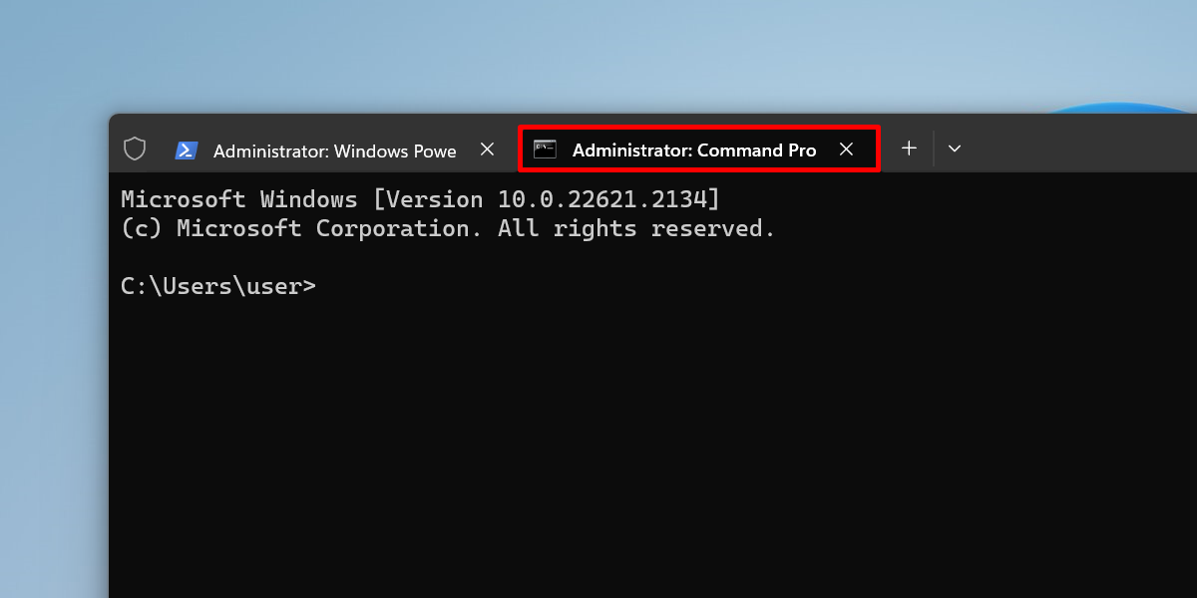The height and width of the screenshot is (598, 1197).
Task: Click inside the black terminal output area
Action: (x=598, y=419)
